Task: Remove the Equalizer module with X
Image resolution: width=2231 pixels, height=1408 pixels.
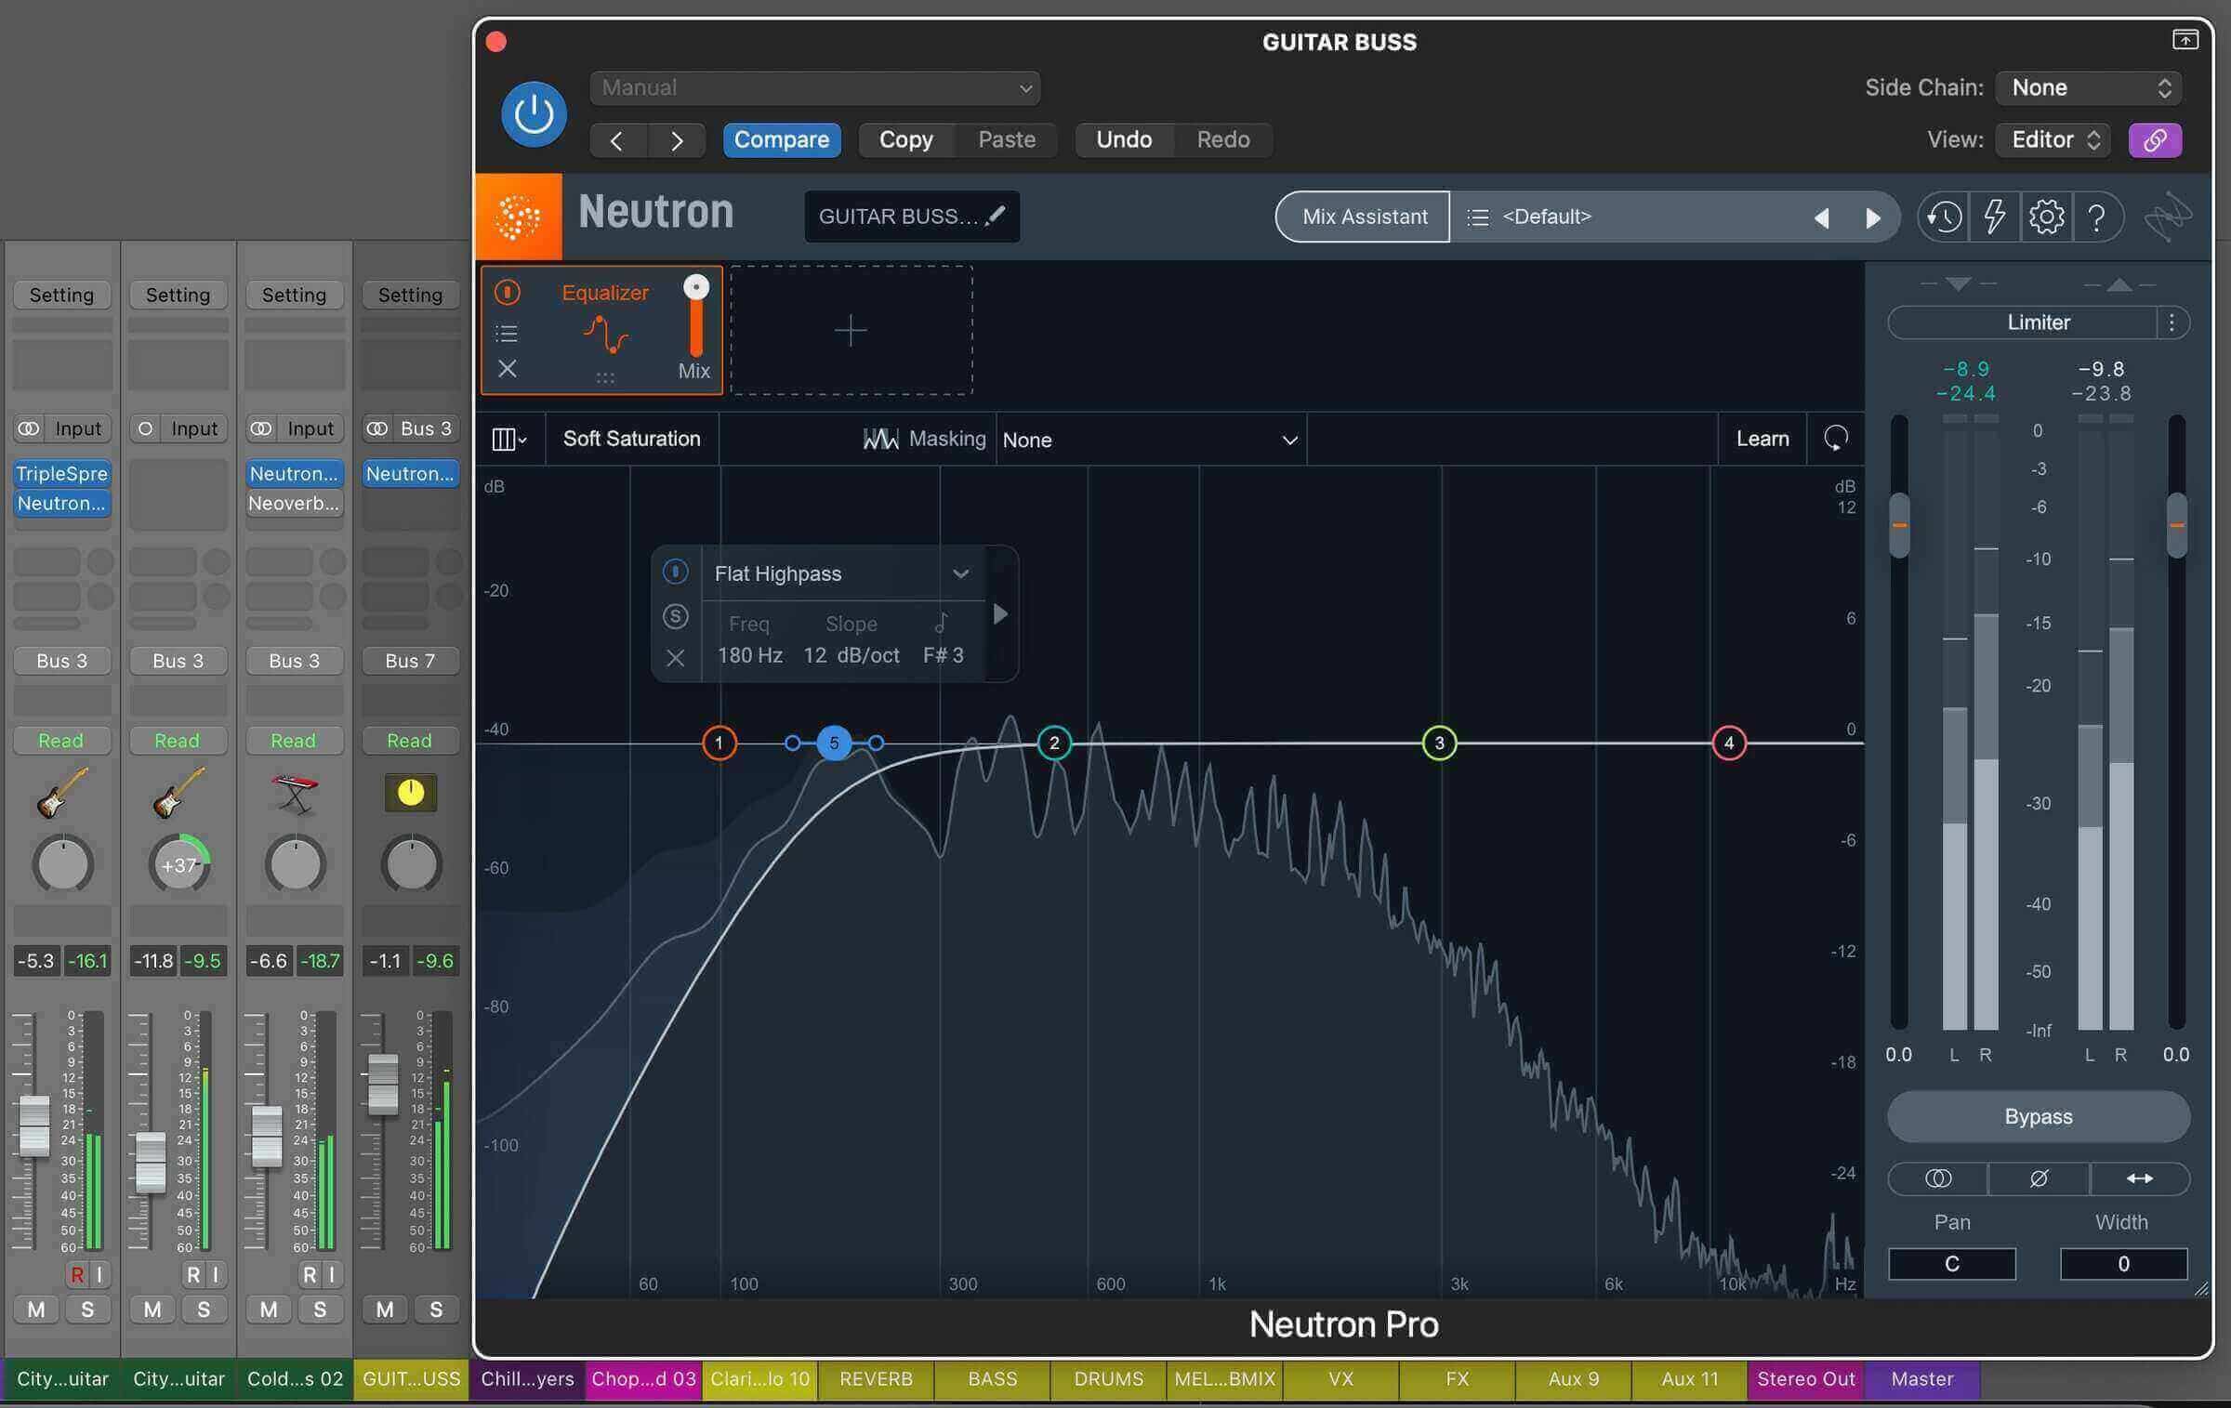Action: click(507, 369)
